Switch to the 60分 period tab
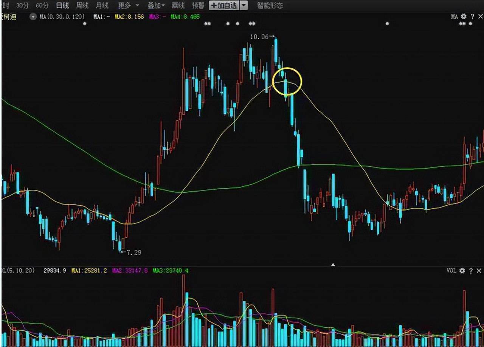Viewport: 484px width, 347px height. pyautogui.click(x=42, y=5)
